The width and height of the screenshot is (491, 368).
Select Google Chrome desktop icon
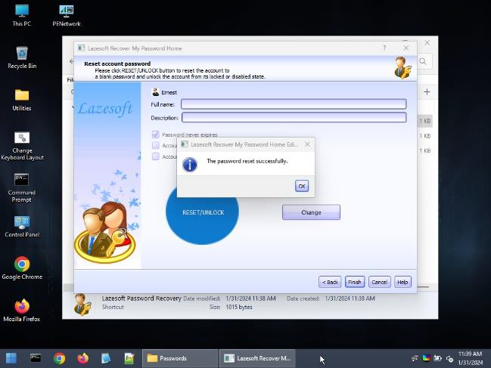click(x=22, y=268)
